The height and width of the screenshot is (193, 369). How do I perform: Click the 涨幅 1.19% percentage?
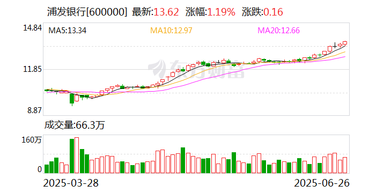click(221, 12)
